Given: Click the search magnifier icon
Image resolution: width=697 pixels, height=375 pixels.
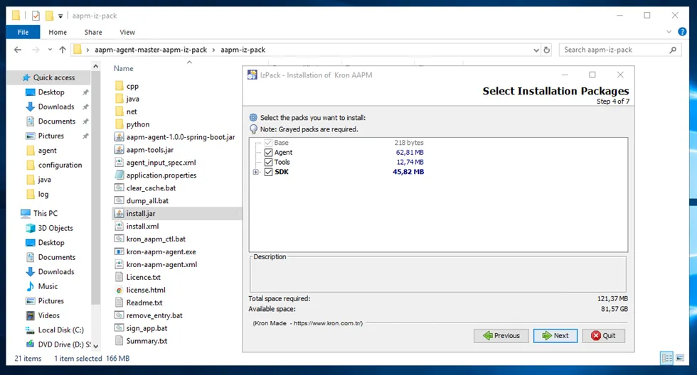Looking at the screenshot, I should [673, 50].
